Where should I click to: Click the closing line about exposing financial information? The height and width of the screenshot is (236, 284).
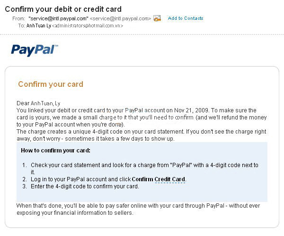tap(75, 213)
